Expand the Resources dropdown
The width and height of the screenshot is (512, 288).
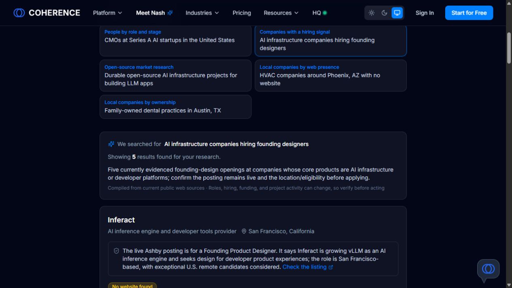coord(281,13)
